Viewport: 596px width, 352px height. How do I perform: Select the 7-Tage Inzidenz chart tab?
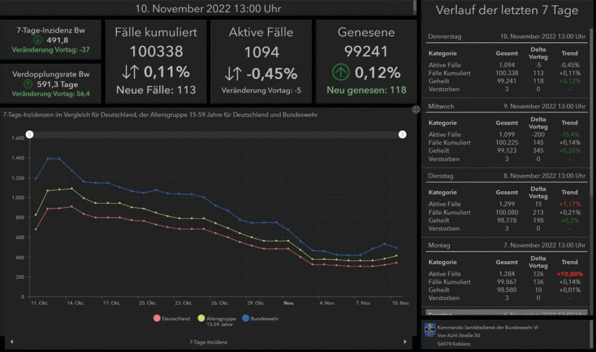click(x=208, y=342)
